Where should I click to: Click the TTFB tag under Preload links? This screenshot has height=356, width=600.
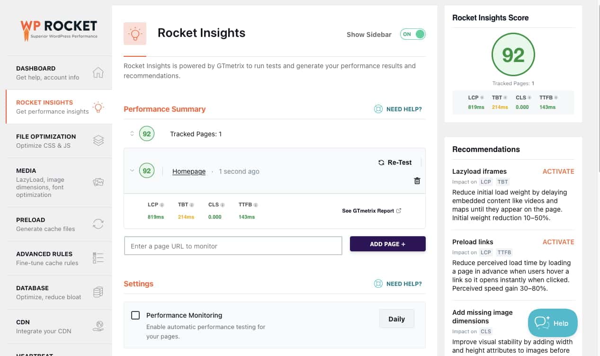click(x=504, y=252)
